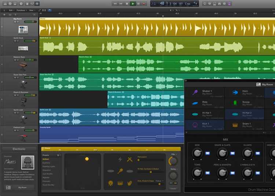The image size is (275, 196).
Task: Solo the Synth Hook track
Action: tap(18, 41)
